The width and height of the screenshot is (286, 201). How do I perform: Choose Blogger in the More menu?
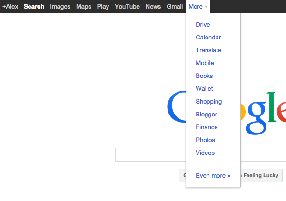[x=207, y=115]
